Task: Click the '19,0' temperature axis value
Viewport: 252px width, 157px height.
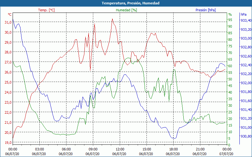Action: 8,142
